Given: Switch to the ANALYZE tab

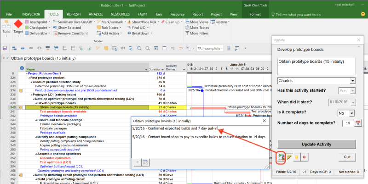Looking at the screenshot, I should (x=96, y=14).
